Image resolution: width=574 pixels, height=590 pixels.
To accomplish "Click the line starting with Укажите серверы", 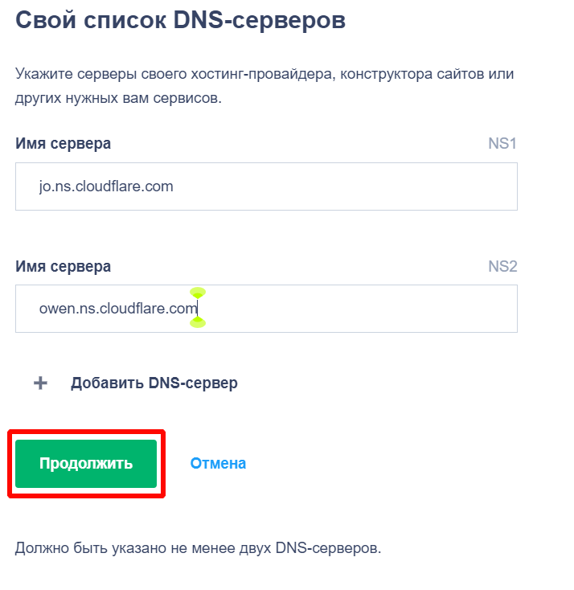I will (x=264, y=75).
